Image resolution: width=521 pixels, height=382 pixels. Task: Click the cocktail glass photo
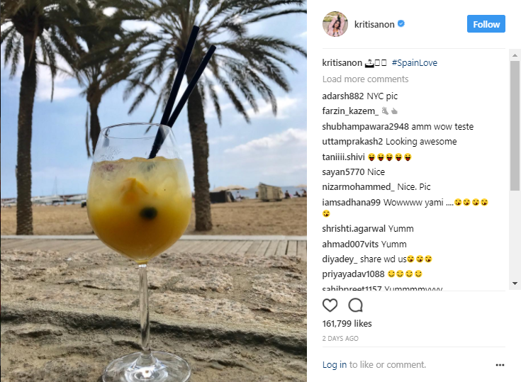154,191
